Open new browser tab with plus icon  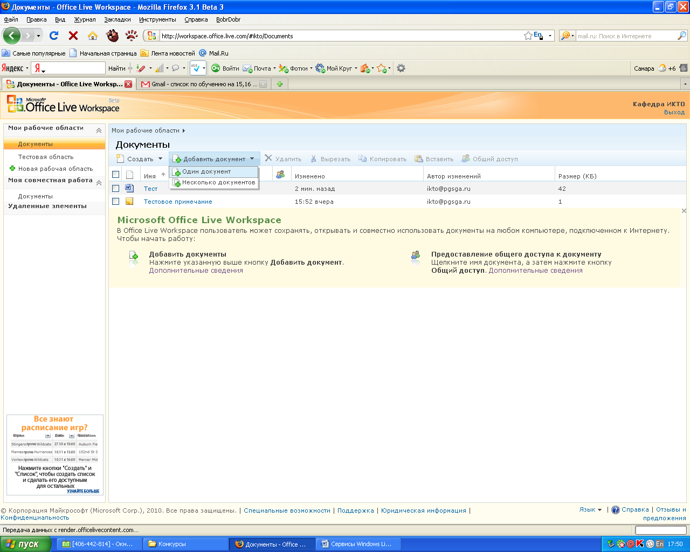pyautogui.click(x=280, y=84)
